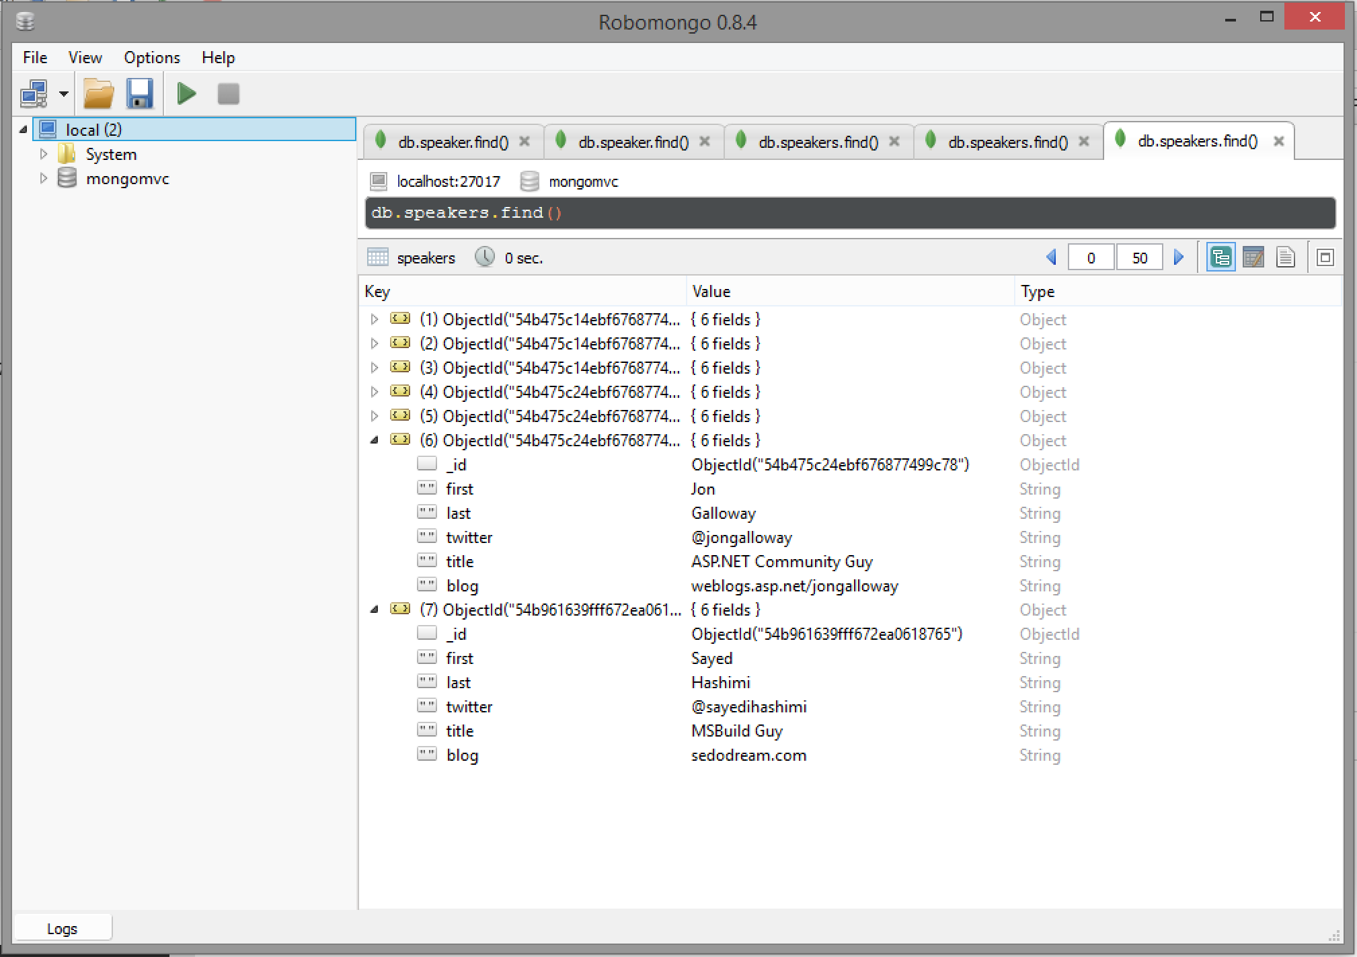Close the second db.speaker.find() tab
The height and width of the screenshot is (957, 1357).
coord(705,141)
